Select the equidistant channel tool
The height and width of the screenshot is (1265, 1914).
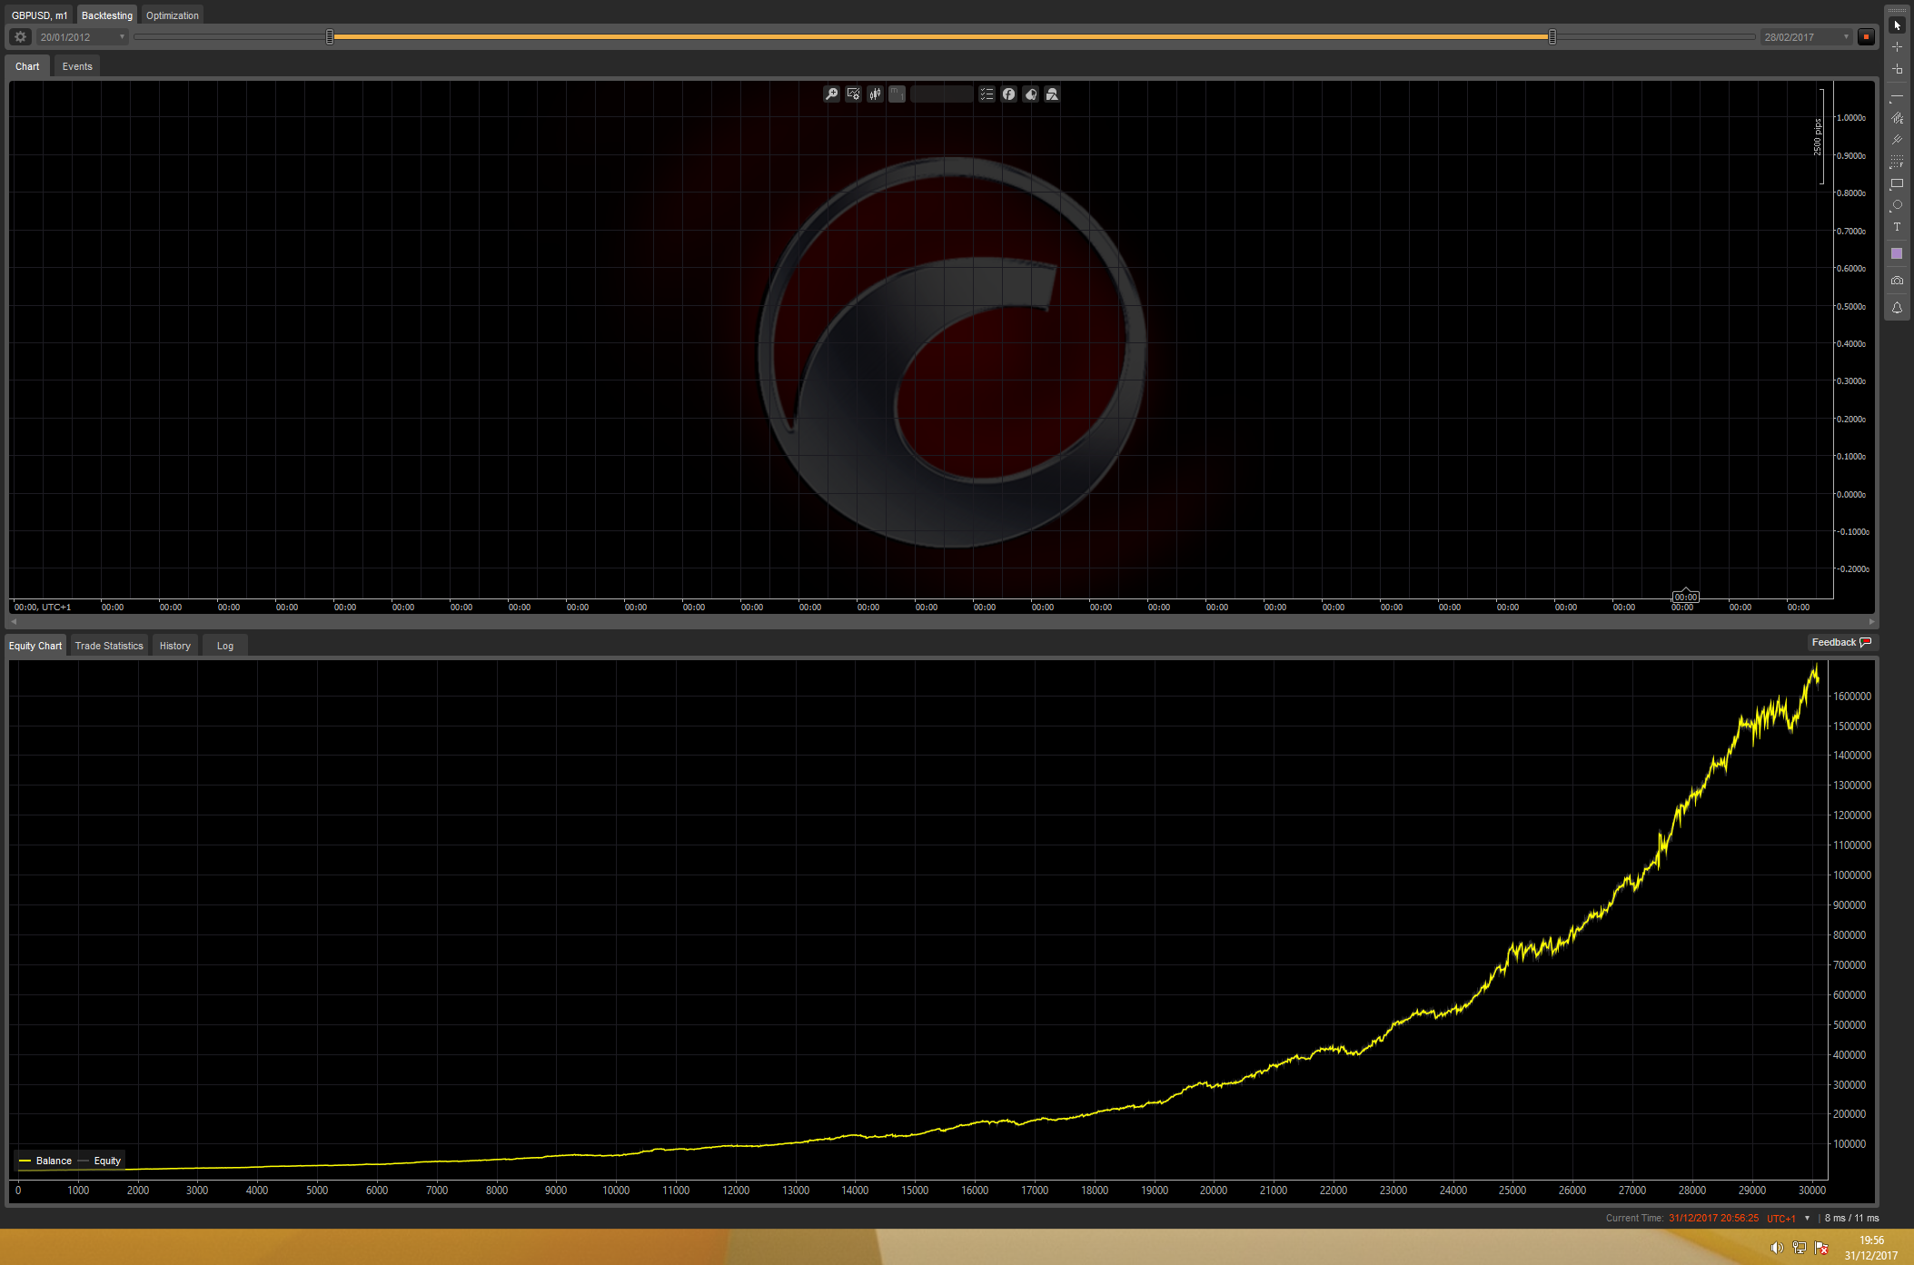1897,118
